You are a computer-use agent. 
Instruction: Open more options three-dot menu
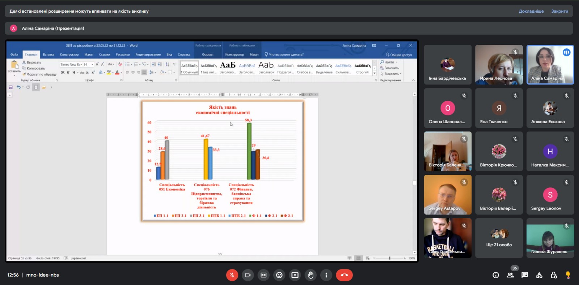pyautogui.click(x=326, y=275)
